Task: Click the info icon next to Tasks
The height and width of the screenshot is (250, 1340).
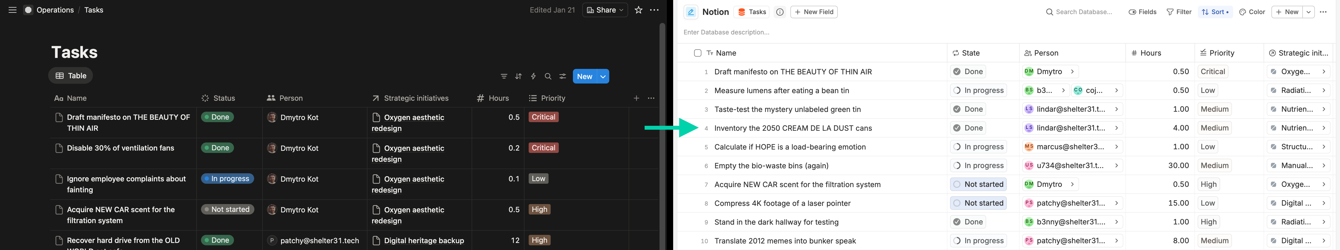Action: click(780, 12)
